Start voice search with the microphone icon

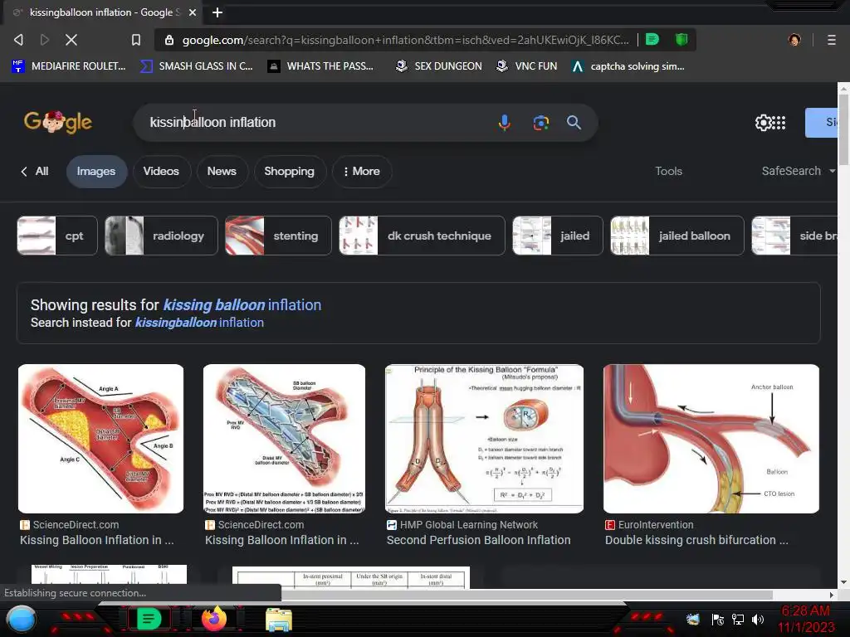(x=504, y=123)
